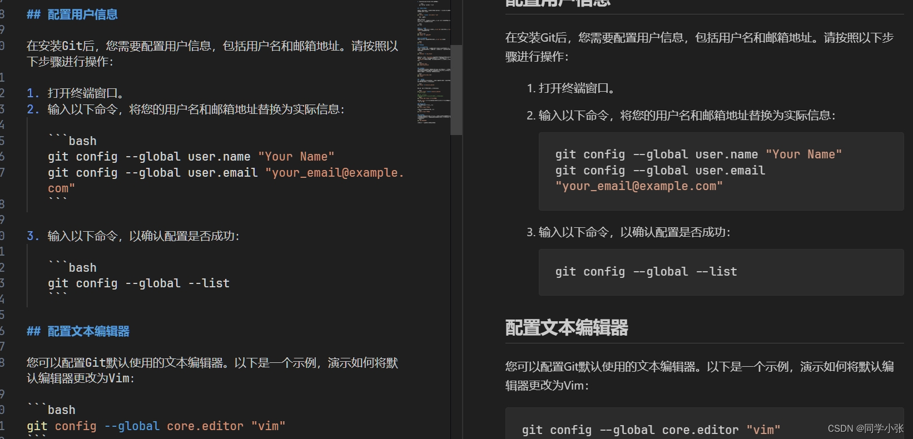Click preview code 'git config --global core.editor "vim"'

coord(651,430)
